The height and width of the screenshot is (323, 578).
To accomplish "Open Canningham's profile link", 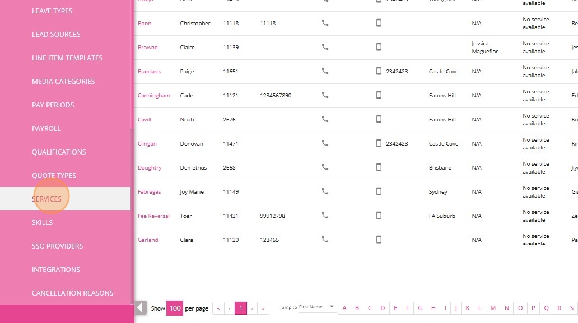I will [x=153, y=95].
